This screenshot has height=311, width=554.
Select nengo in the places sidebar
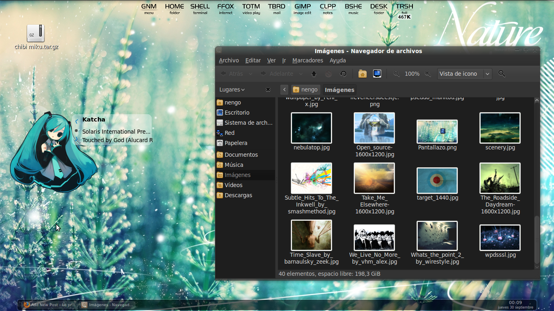(245, 102)
